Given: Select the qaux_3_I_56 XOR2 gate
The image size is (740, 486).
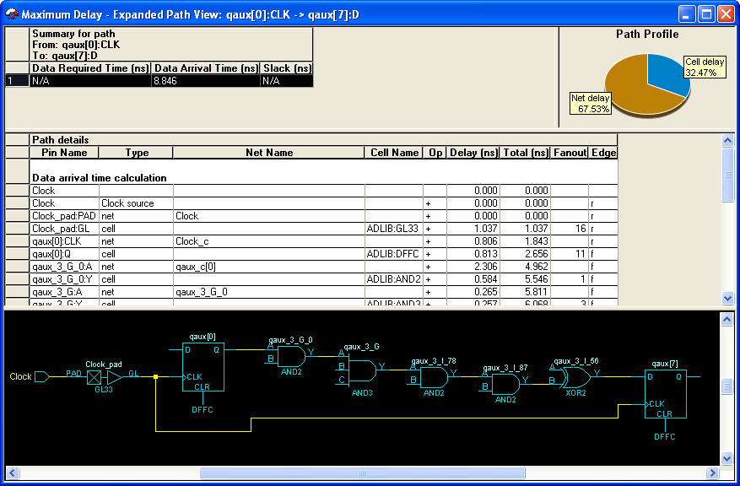Looking at the screenshot, I should (575, 377).
